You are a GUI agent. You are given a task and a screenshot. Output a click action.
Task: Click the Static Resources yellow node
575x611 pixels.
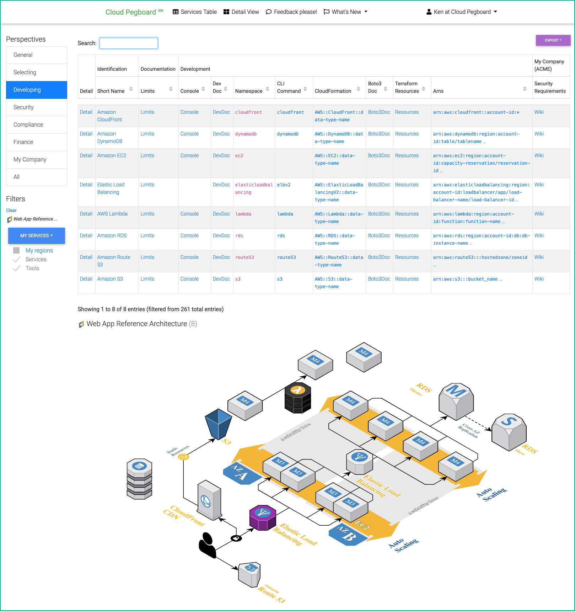pos(183,457)
